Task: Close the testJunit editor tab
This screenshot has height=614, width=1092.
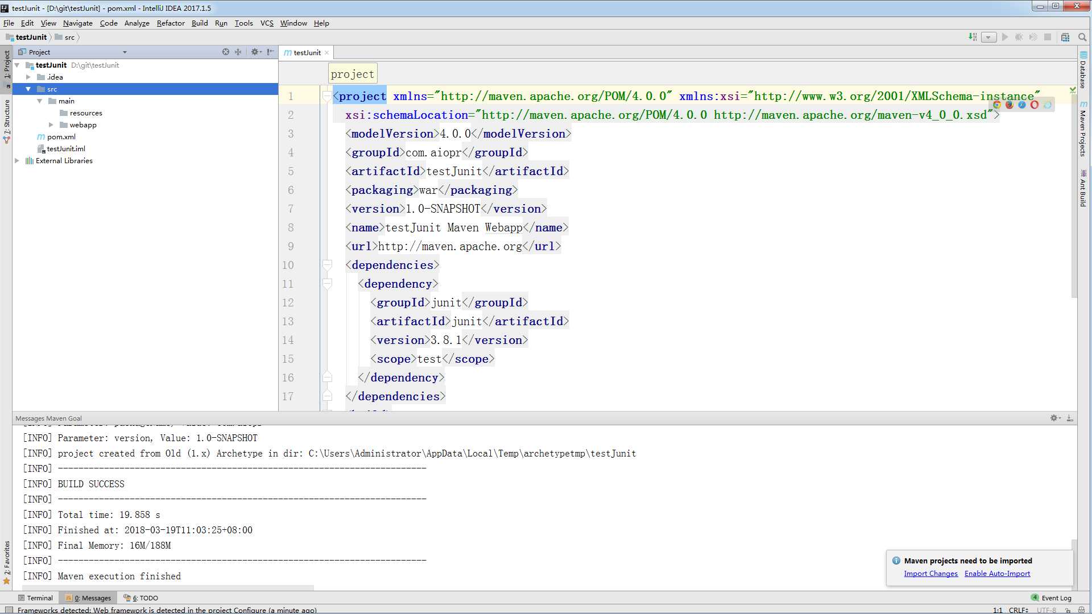Action: pyautogui.click(x=326, y=53)
